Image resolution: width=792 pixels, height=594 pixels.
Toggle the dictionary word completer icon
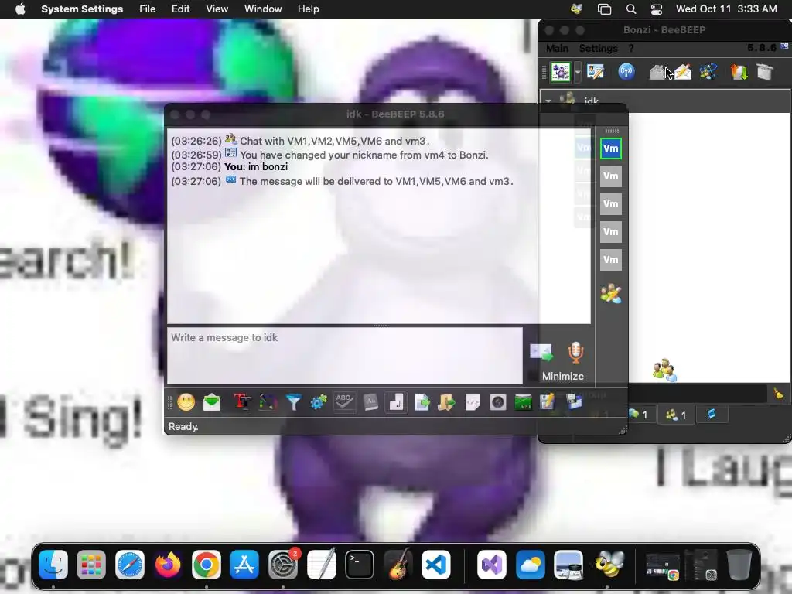click(370, 402)
